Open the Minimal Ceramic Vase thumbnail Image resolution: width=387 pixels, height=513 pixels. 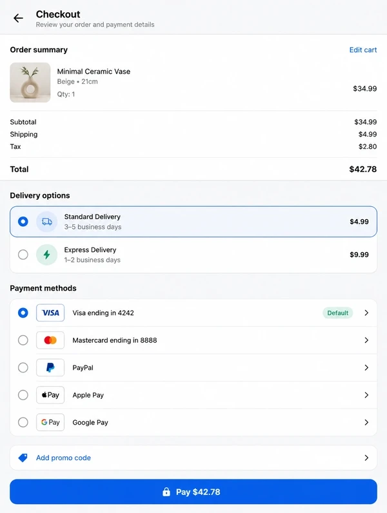click(30, 82)
